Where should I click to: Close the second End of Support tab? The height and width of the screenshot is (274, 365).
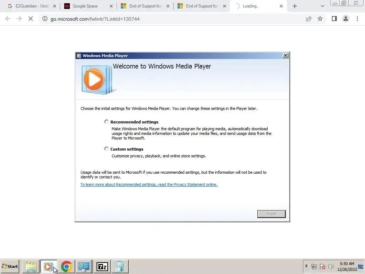tap(225, 6)
